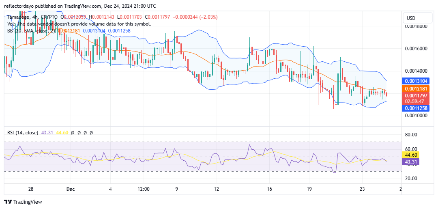This screenshot has height=209, width=438.
Task: Click the RSI 20.00 axis label
Action: click(410, 179)
